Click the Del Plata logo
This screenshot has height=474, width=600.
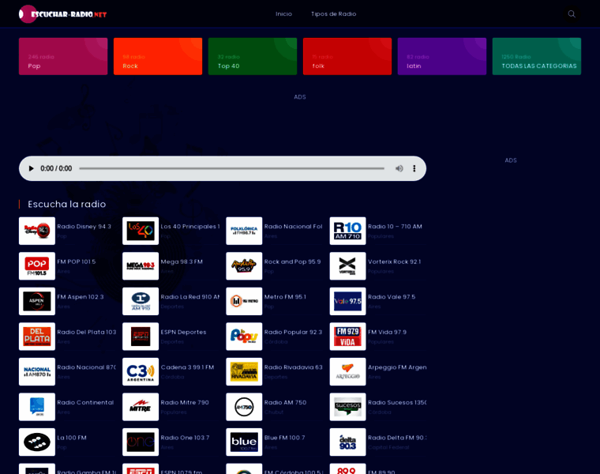tap(37, 337)
